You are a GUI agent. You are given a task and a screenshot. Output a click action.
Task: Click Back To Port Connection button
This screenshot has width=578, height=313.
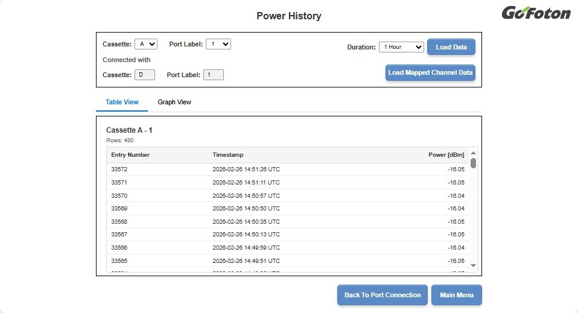[382, 295]
